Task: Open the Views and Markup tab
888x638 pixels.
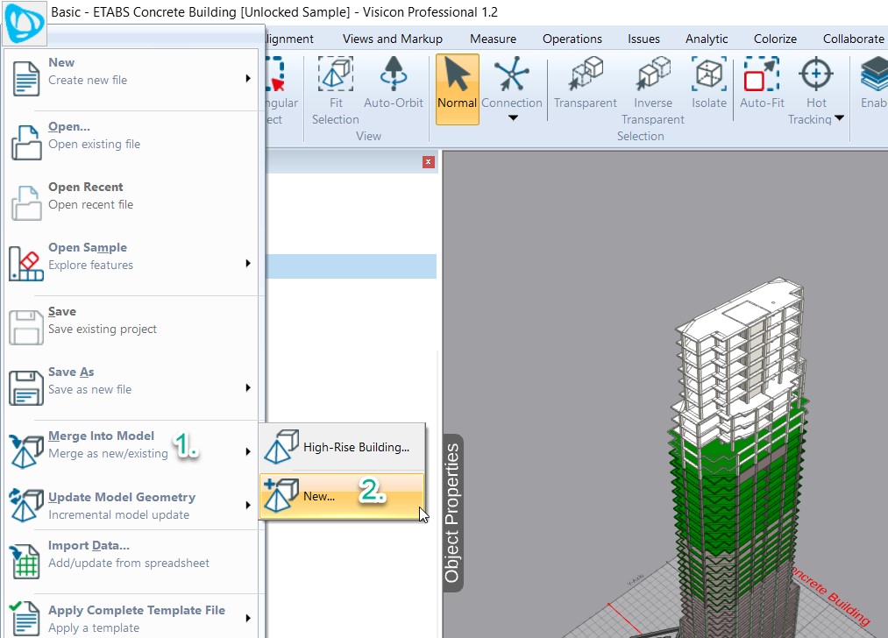Action: click(392, 39)
